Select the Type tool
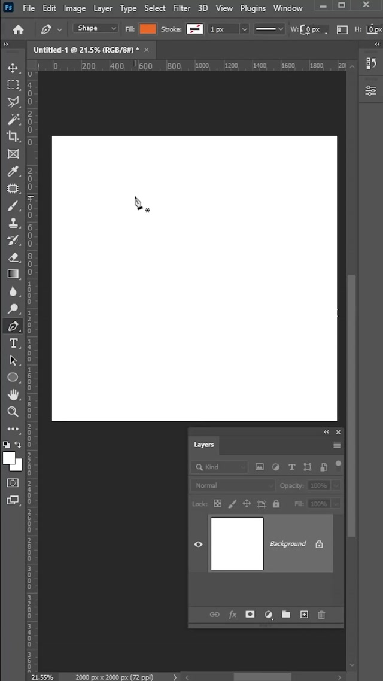This screenshot has height=681, width=383. (13, 343)
